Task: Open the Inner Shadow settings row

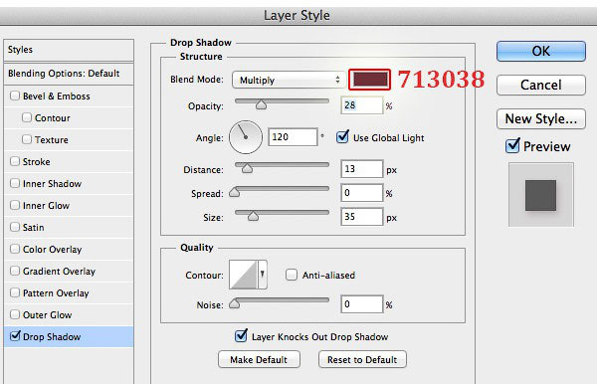Action: coord(69,184)
